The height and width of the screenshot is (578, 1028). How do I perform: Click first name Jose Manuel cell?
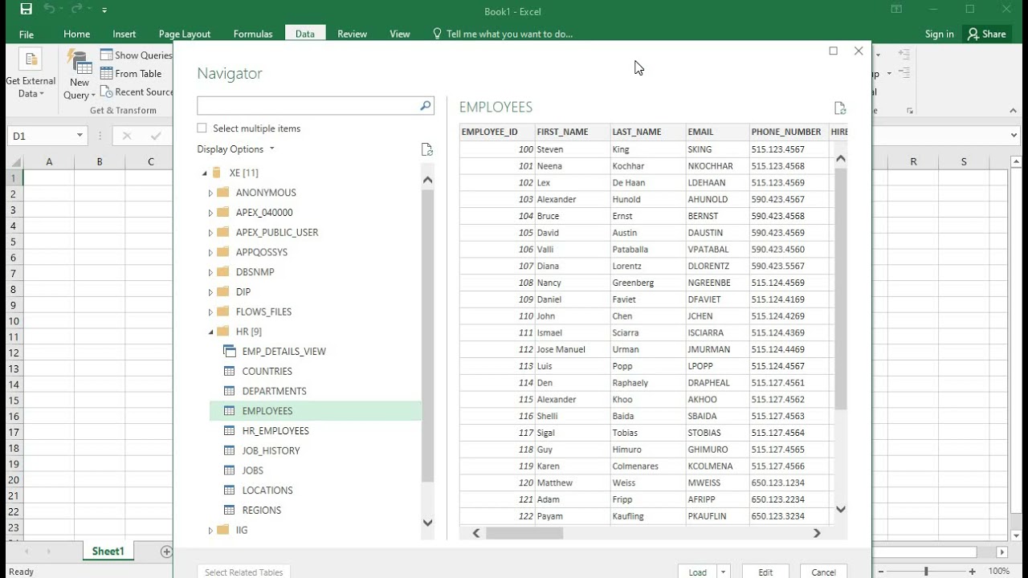click(572, 349)
